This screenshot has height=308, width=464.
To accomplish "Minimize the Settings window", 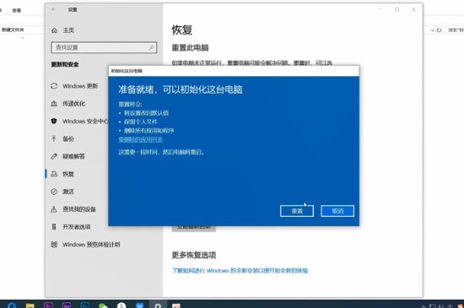I will pos(380,9).
